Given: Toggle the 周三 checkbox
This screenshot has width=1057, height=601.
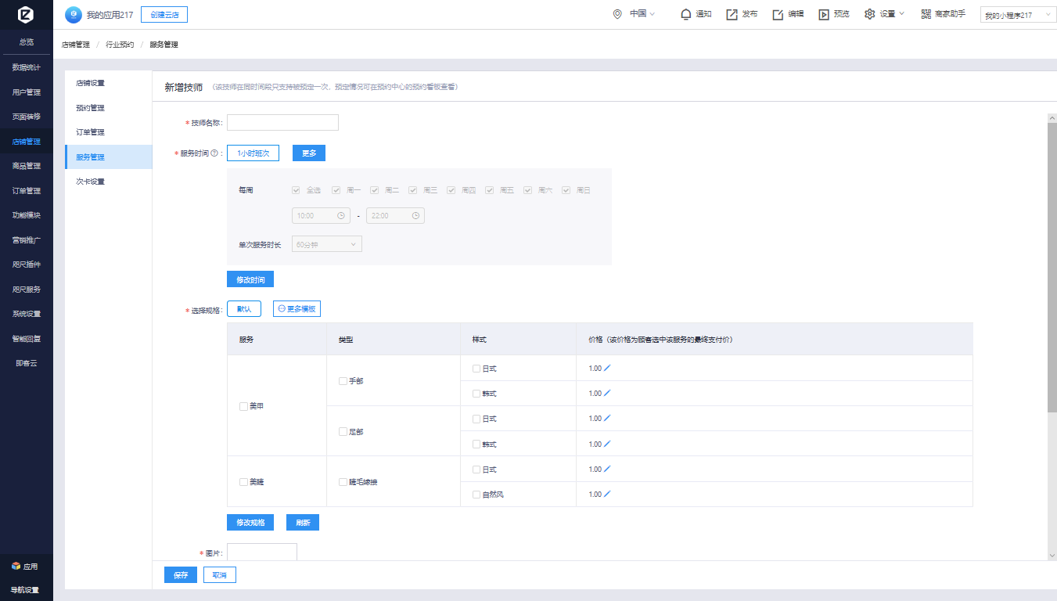Looking at the screenshot, I should tap(412, 190).
